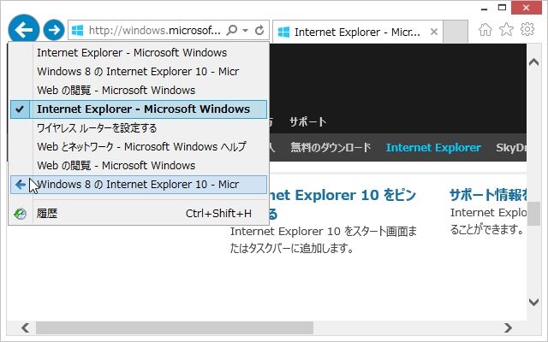548x342 pixels.
Task: Click the サポート navigation link
Action: [308, 121]
